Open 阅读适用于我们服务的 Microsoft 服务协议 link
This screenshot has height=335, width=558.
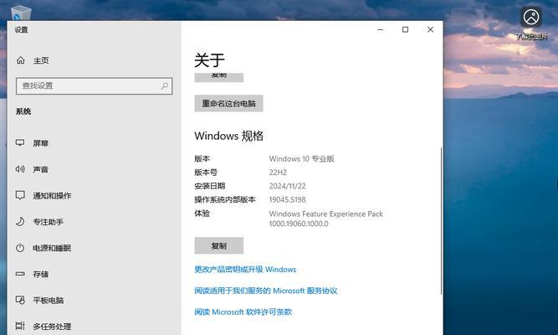pyautogui.click(x=266, y=291)
